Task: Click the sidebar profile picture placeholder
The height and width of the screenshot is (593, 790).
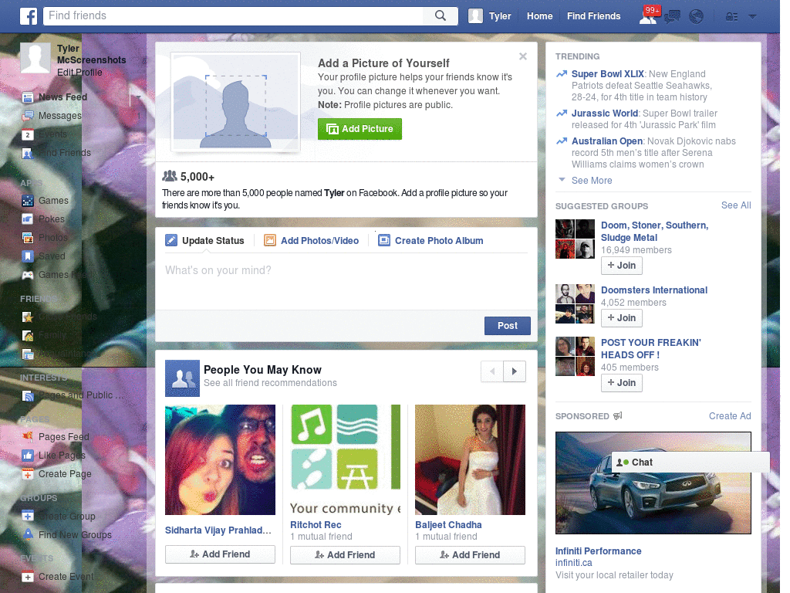Action: pos(35,58)
